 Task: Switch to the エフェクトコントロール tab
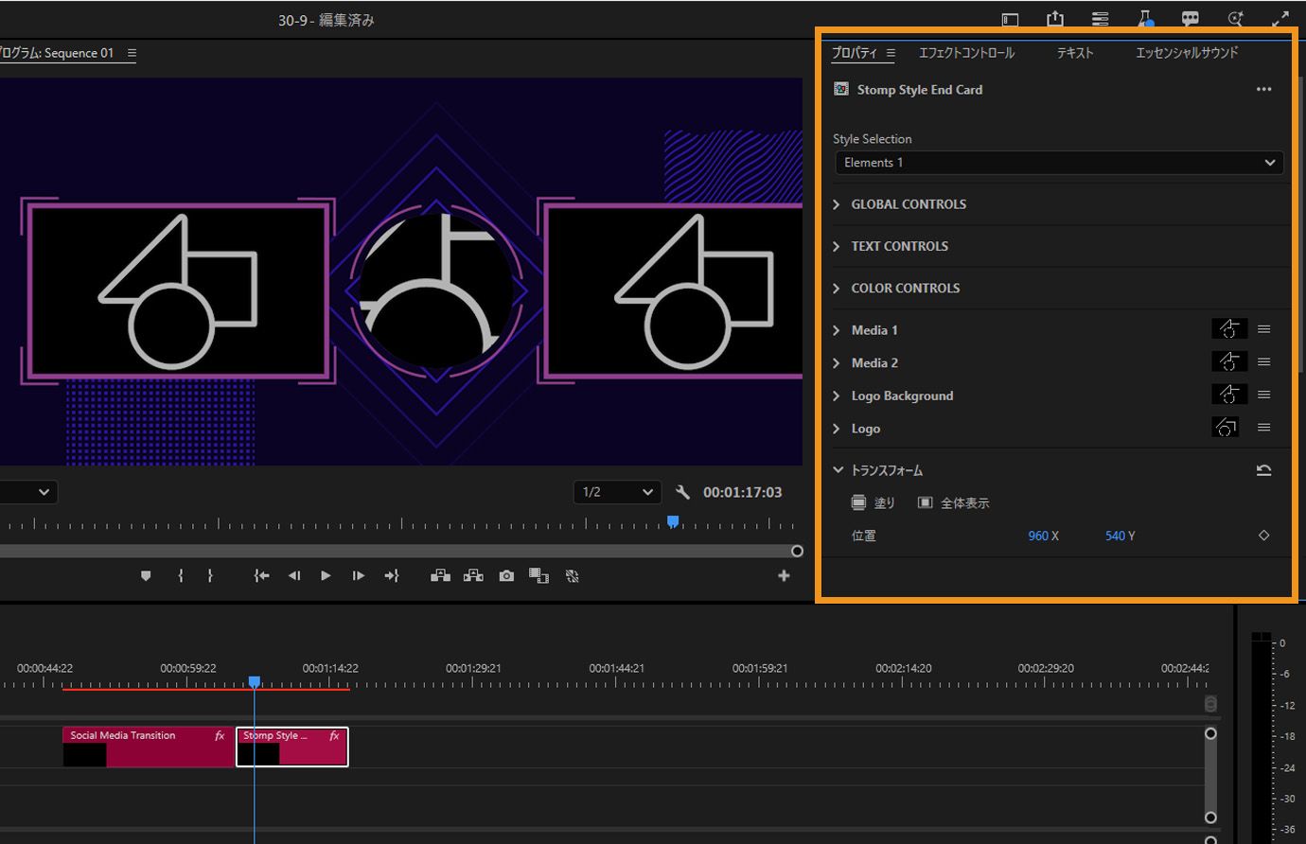tap(966, 53)
